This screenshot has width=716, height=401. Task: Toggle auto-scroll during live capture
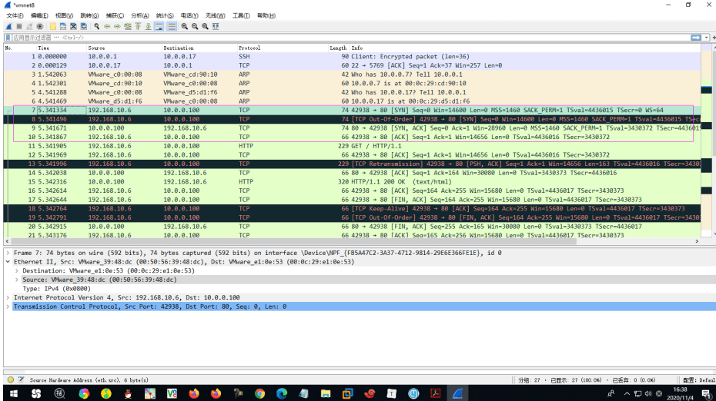pyautogui.click(x=159, y=26)
